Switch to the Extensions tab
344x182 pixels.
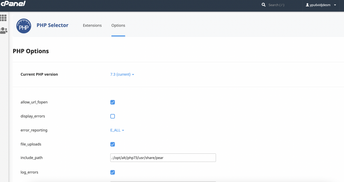pos(92,25)
